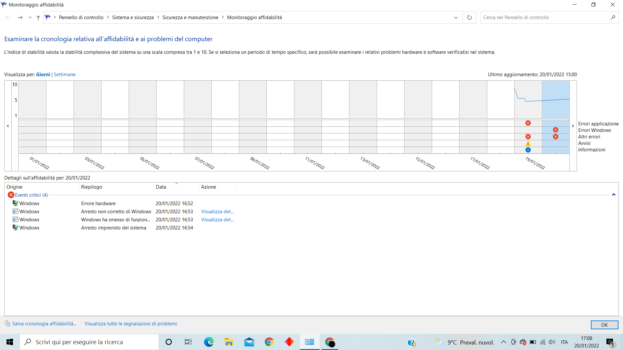623x350 pixels.
Task: Click the application error icon on 19/01
Action: [528, 123]
